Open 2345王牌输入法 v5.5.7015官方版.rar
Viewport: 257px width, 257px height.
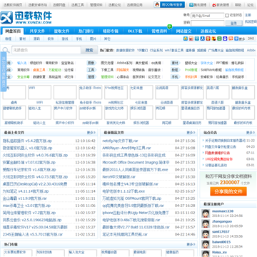point(33,234)
